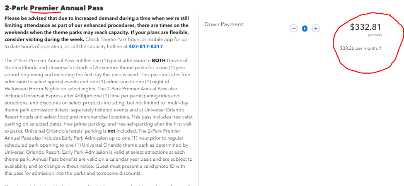Click the word Premier underlined in red
This screenshot has height=186, width=404.
click(x=45, y=8)
